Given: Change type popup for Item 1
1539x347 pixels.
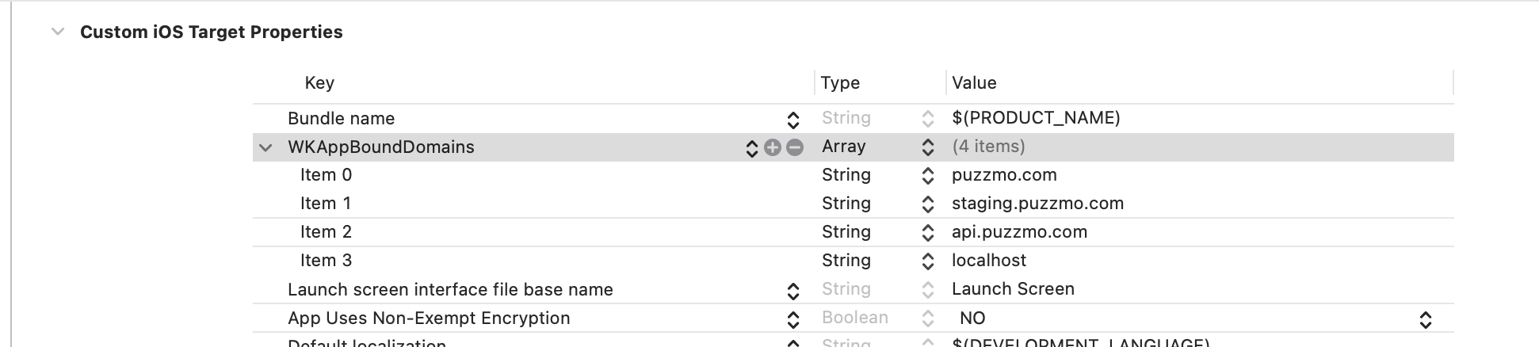Looking at the screenshot, I should click(927, 204).
